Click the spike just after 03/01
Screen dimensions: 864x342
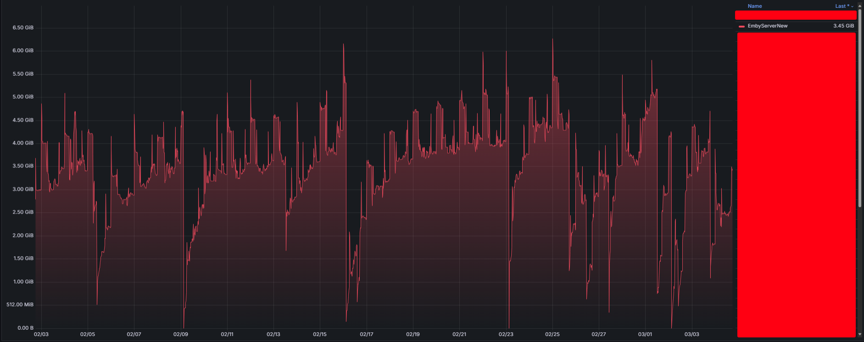(x=652, y=61)
